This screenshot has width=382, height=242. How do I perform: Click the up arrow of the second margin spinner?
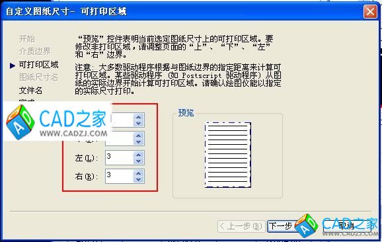pyautogui.click(x=139, y=136)
